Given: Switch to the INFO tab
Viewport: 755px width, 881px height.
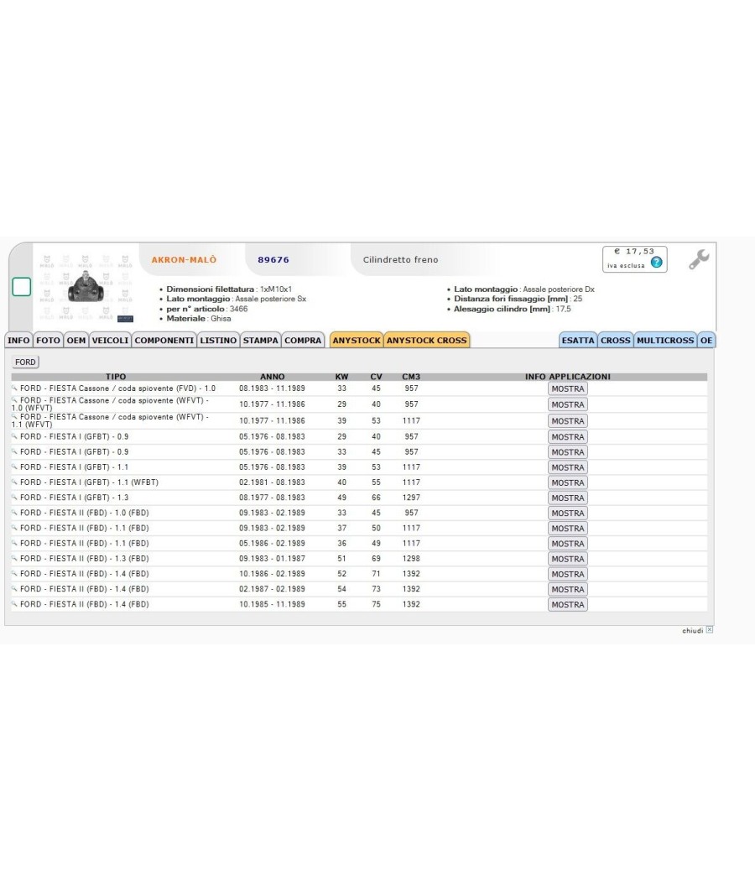Looking at the screenshot, I should tap(18, 340).
